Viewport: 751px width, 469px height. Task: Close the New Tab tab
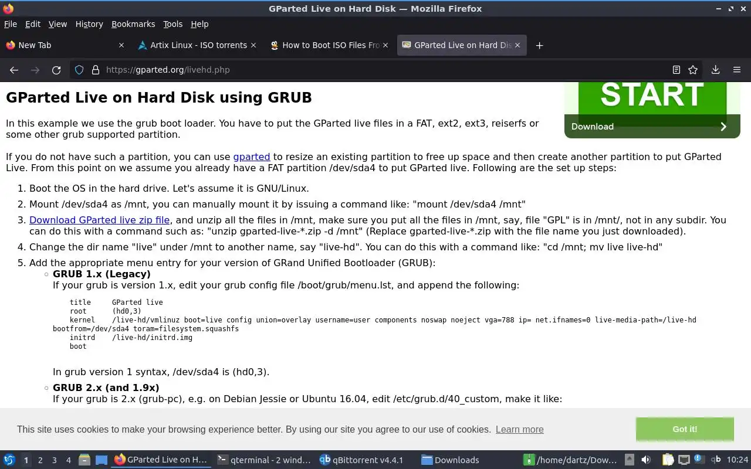[121, 45]
